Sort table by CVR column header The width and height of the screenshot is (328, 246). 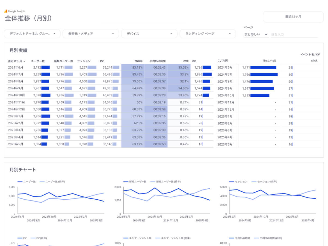[186, 61]
